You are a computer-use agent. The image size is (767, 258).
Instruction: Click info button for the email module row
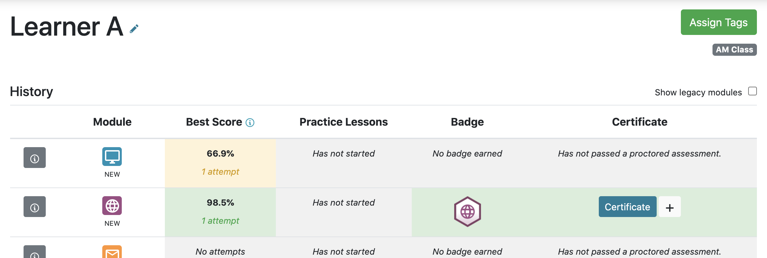click(x=35, y=252)
